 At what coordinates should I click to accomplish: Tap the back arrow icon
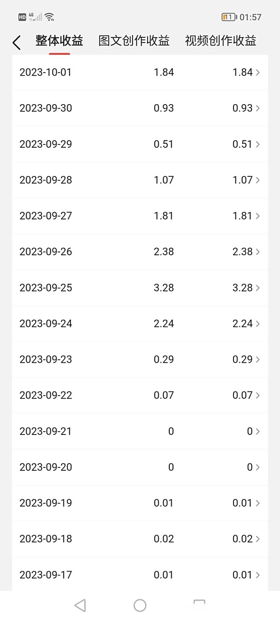coord(16,43)
